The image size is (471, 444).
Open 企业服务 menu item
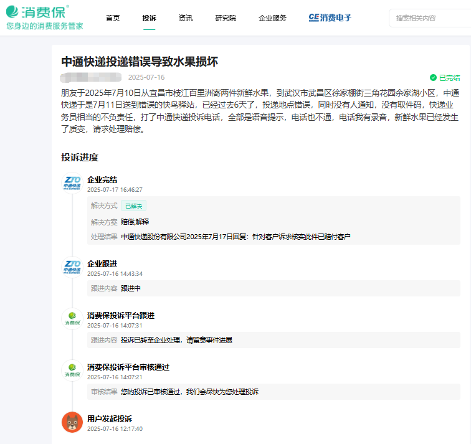click(272, 18)
